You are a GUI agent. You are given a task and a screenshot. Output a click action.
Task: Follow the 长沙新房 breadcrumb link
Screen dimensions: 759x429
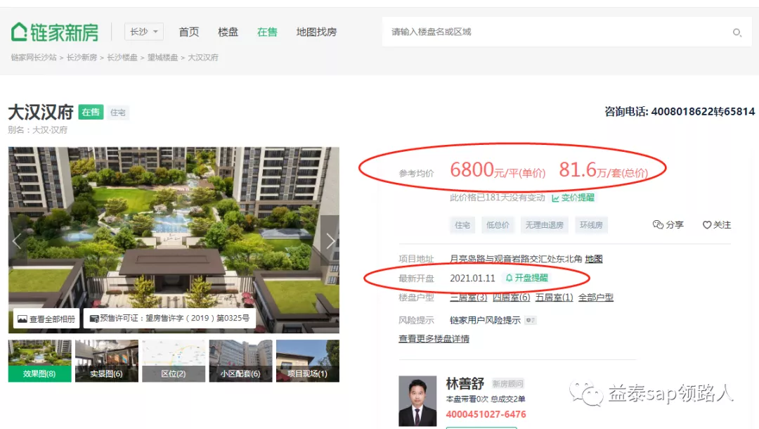pyautogui.click(x=82, y=57)
